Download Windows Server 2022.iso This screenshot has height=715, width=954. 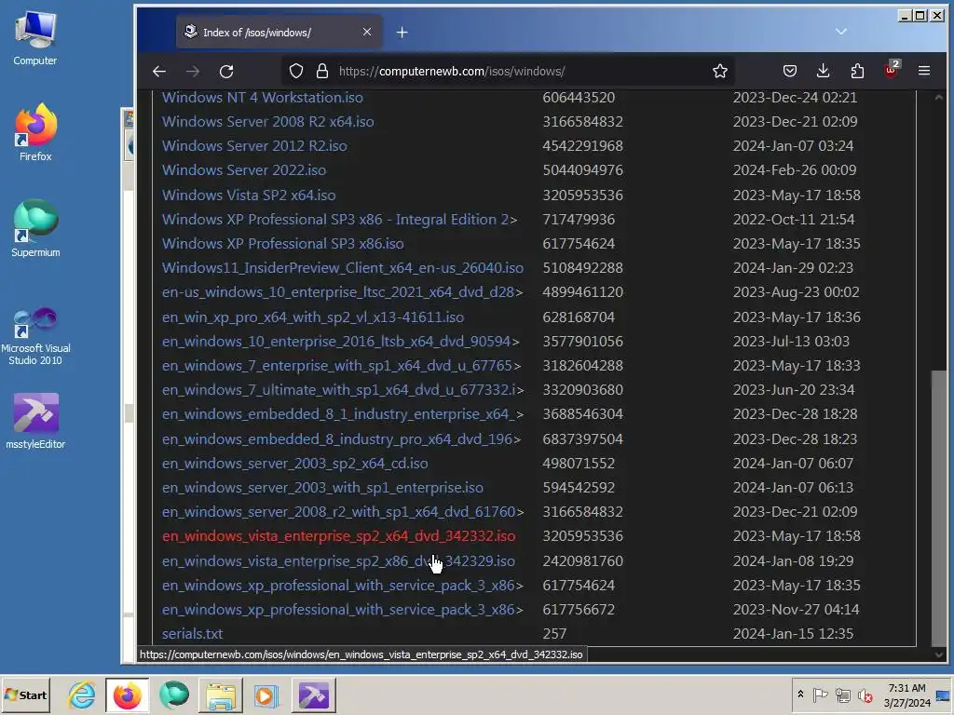(244, 170)
